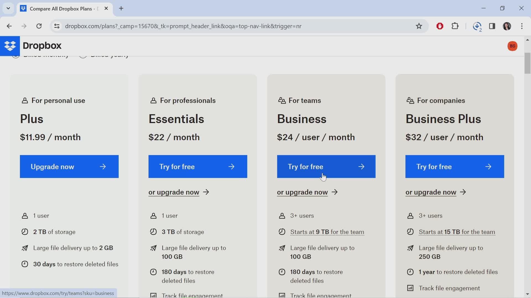Click the $32 / user / month price

[x=444, y=137]
